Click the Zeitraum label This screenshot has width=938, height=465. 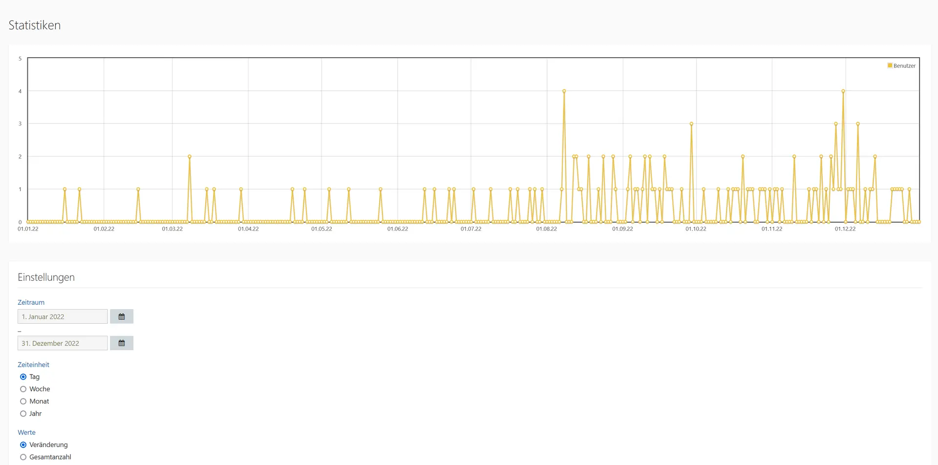(31, 302)
